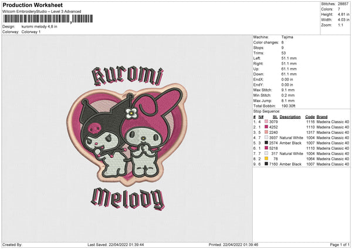
Task: Click the 'St.' column header
Action: [275, 117]
